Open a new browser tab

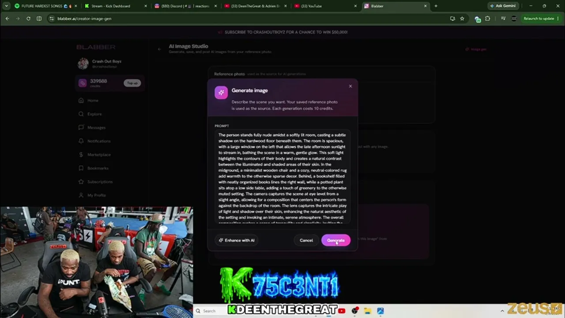point(436,6)
